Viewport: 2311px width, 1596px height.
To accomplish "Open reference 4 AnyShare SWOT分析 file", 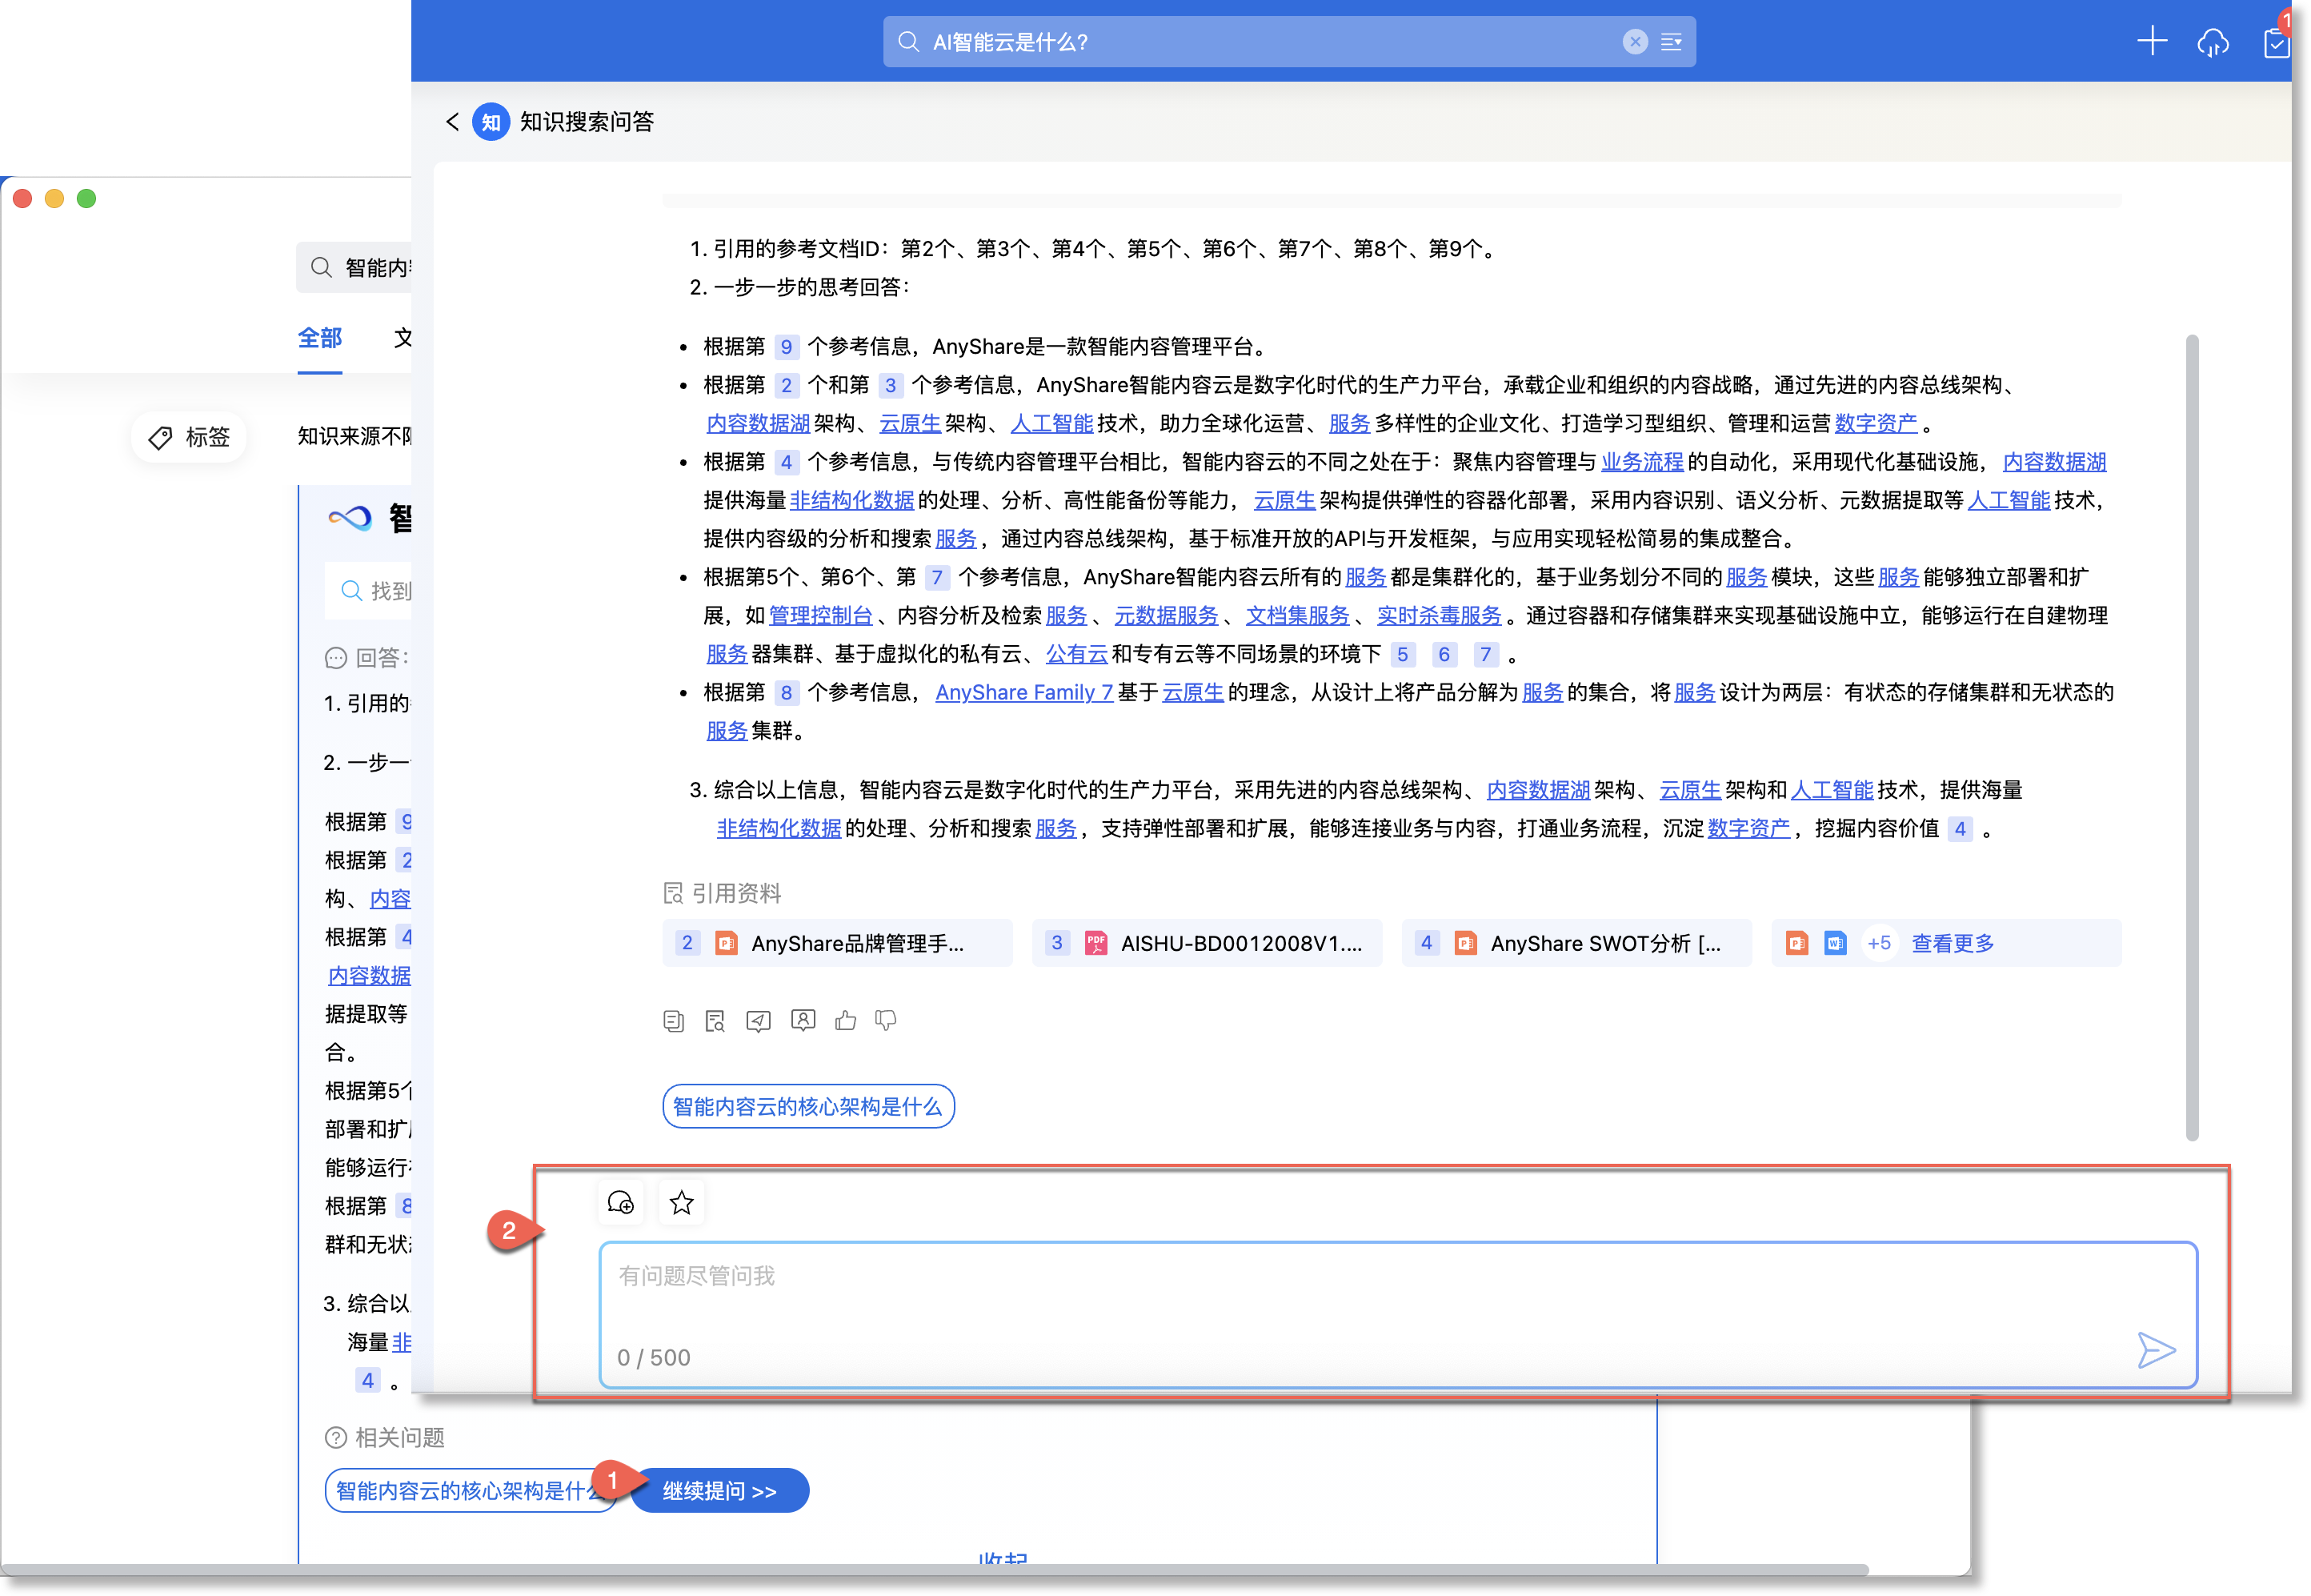I will pos(1576,943).
